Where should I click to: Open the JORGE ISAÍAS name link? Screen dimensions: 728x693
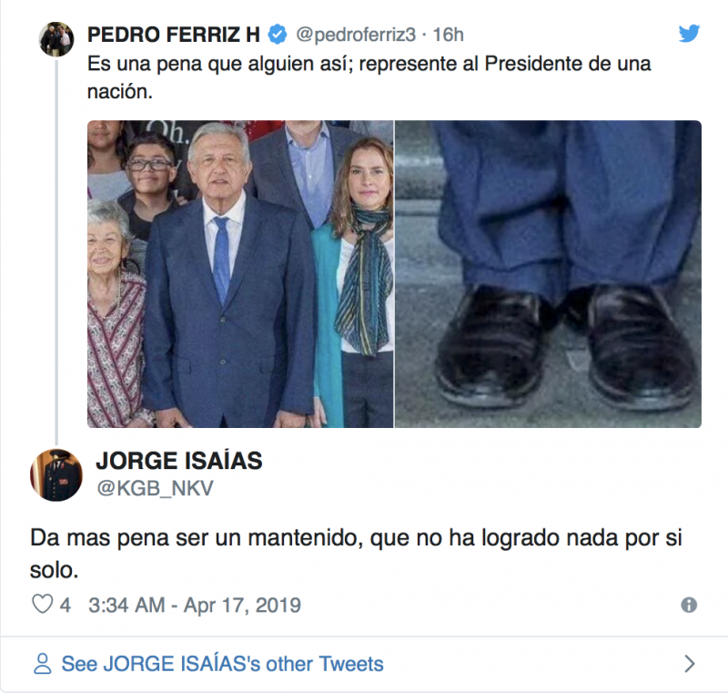pyautogui.click(x=179, y=461)
